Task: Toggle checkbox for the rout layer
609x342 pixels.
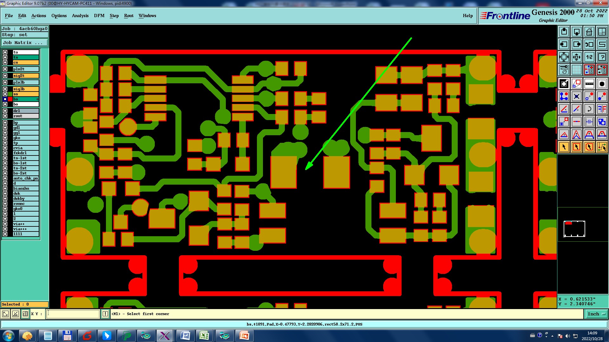Action: 5,116
